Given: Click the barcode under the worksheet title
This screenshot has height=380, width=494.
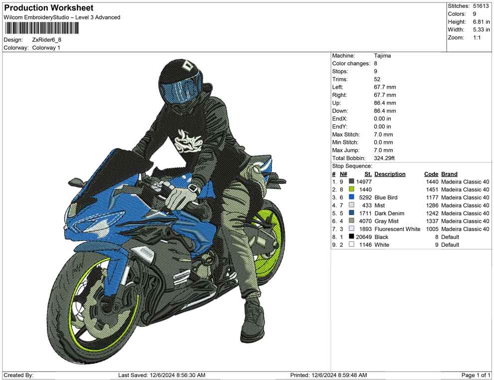Looking at the screenshot, I should (41, 28).
